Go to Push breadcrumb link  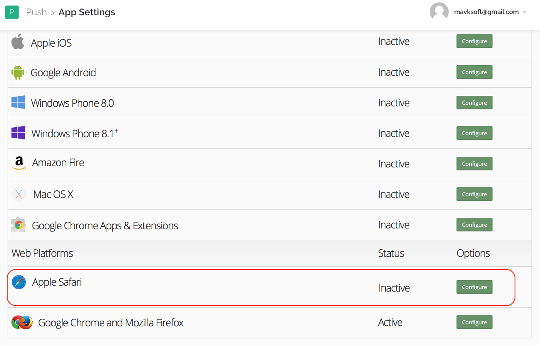(36, 12)
